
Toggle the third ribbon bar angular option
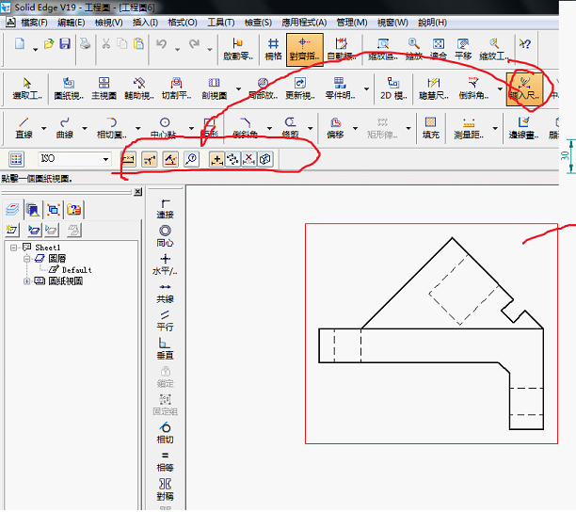[170, 159]
